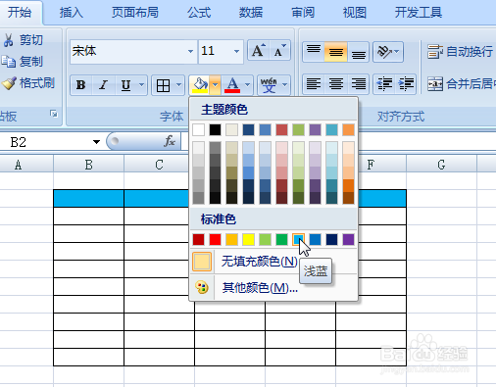Decrease the indent level
Viewport: 496px width, 387px height.
tap(384, 84)
